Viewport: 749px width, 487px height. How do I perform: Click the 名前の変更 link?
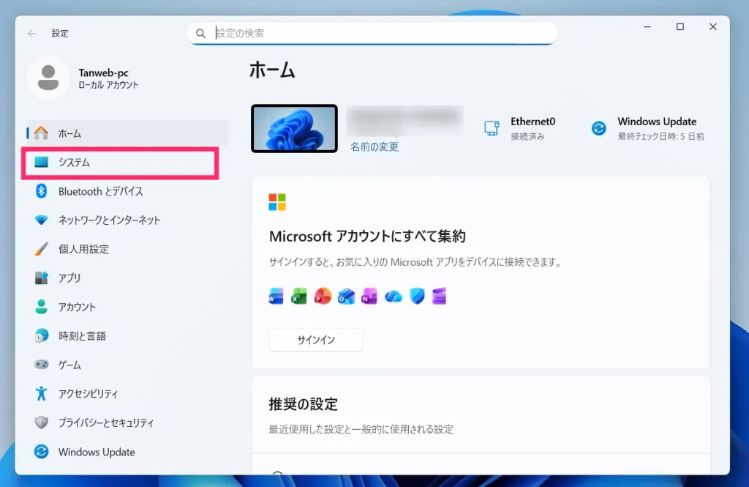click(374, 146)
